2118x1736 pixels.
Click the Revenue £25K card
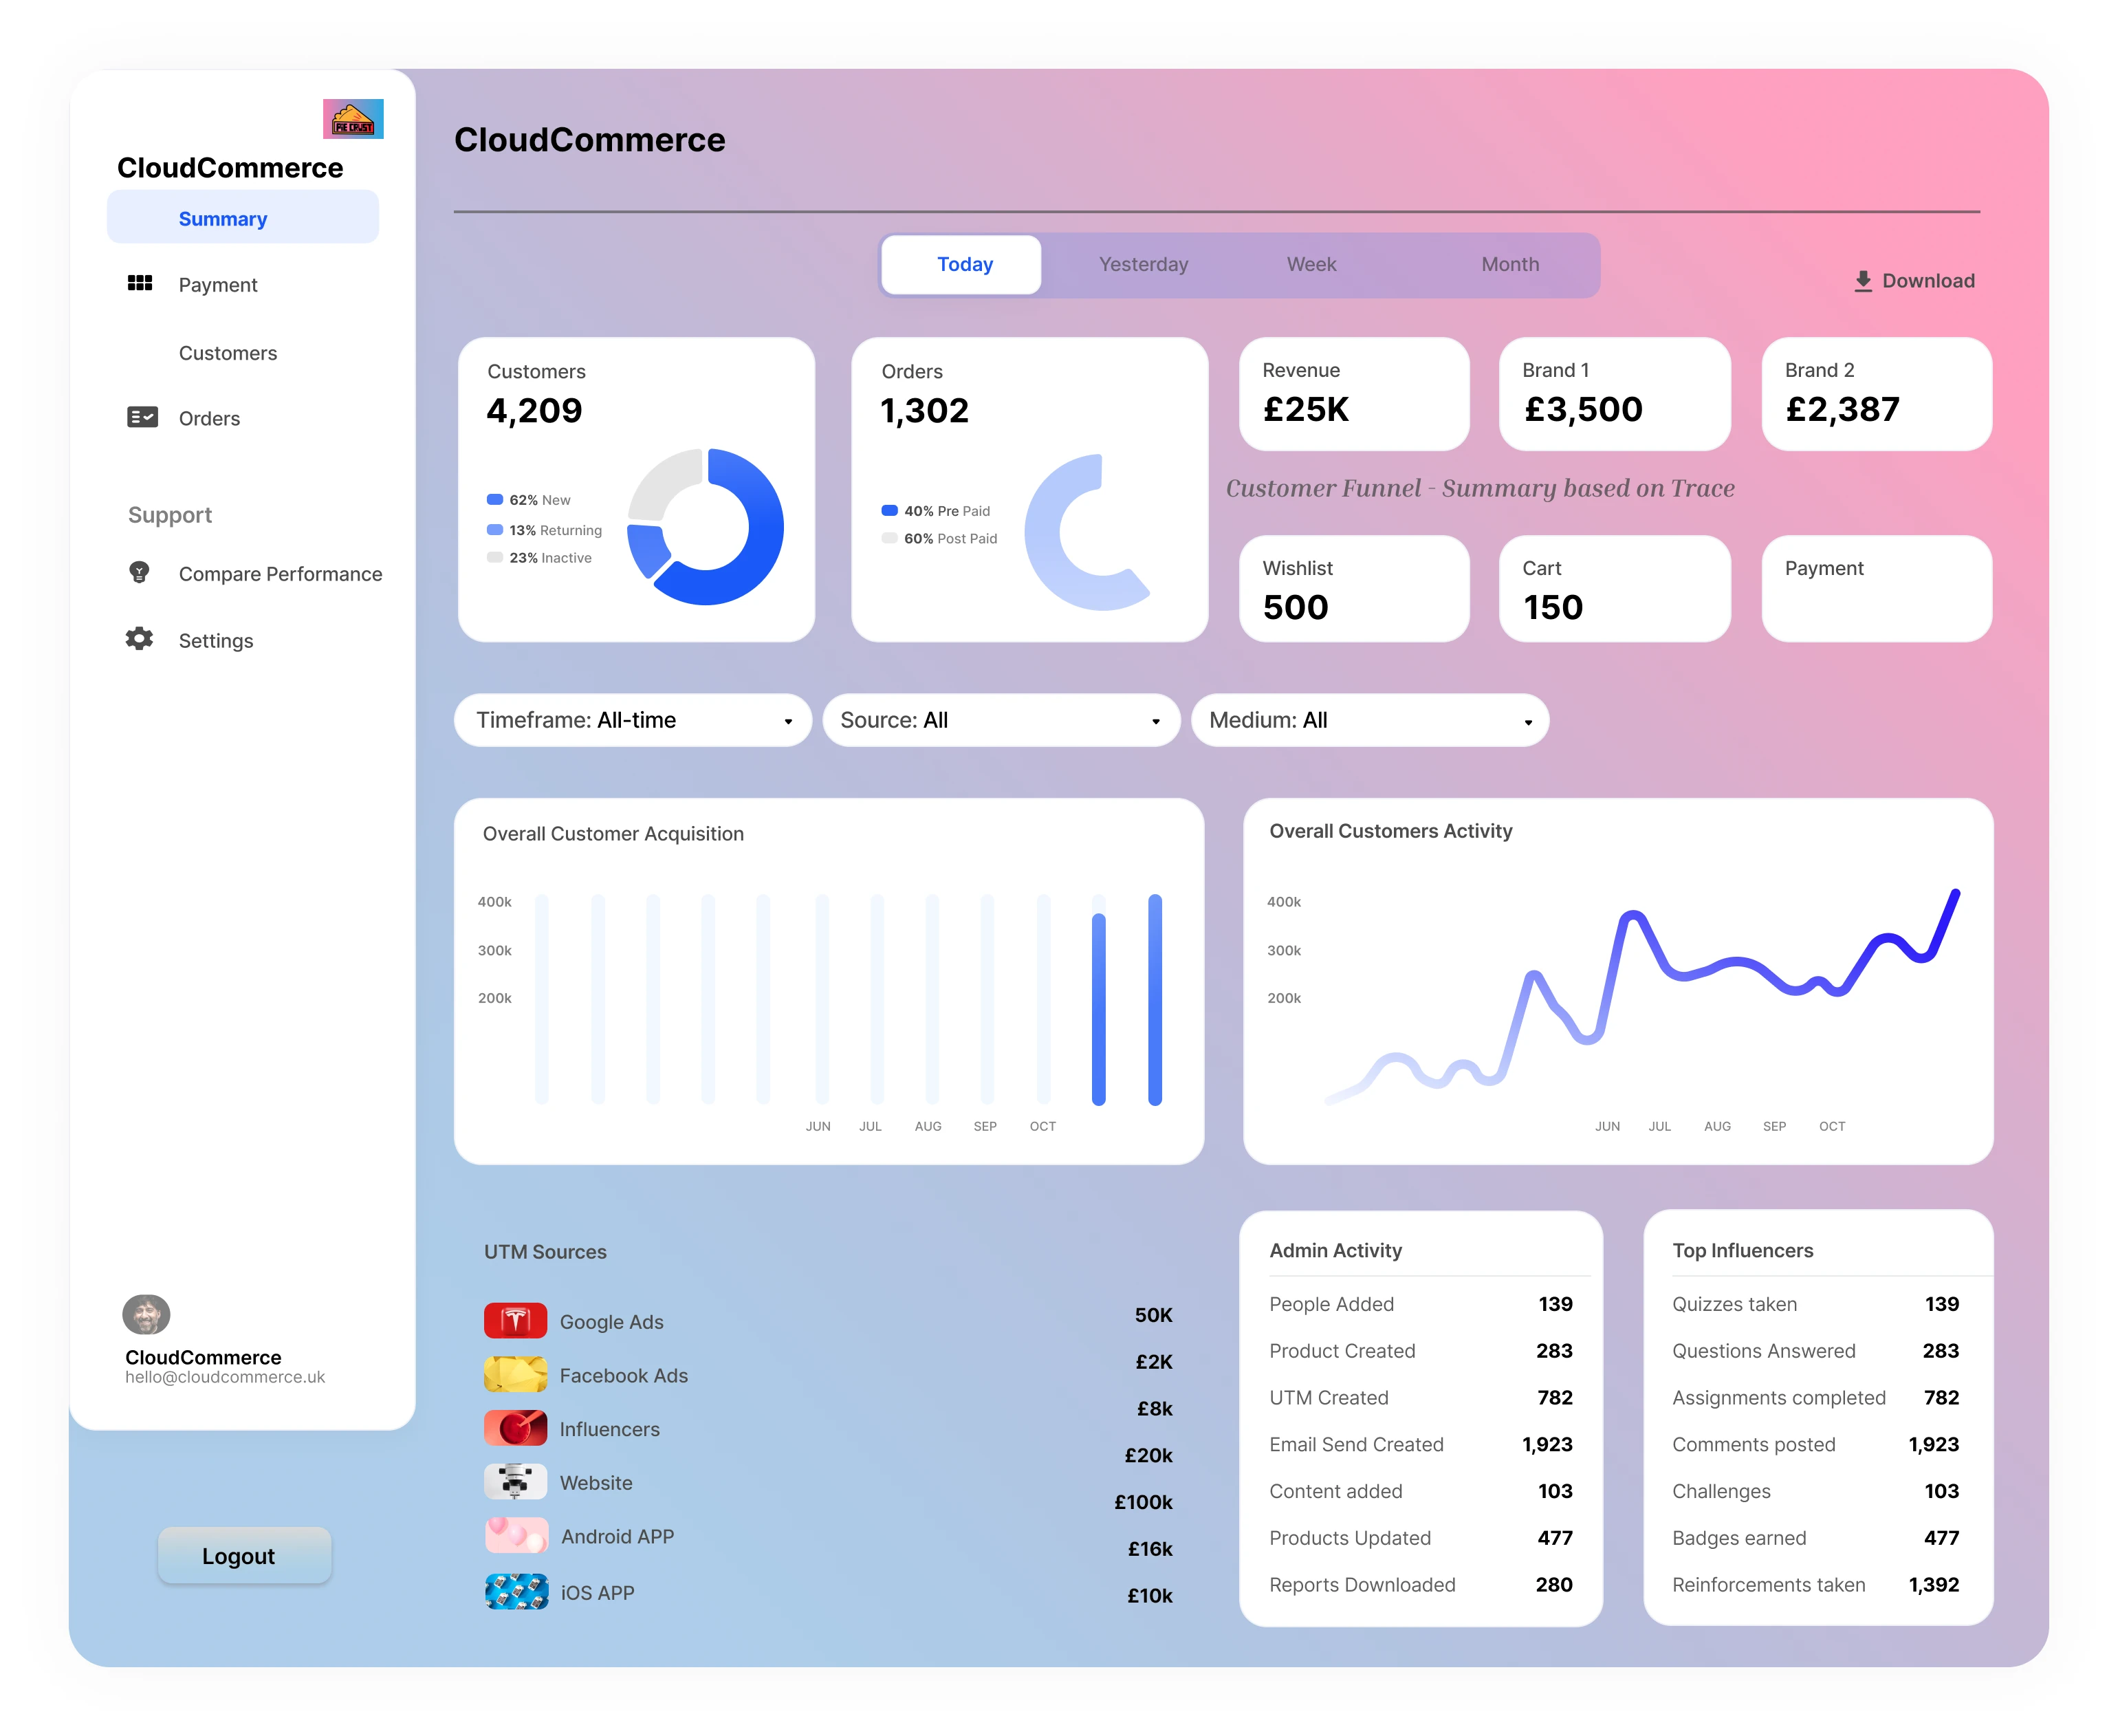(x=1355, y=394)
